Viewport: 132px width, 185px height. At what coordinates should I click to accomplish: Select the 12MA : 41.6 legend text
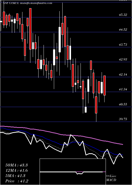(16, 171)
